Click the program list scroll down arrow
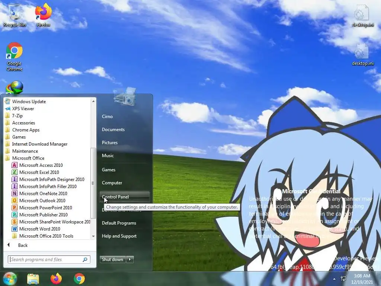381x286 pixels. tap(93, 236)
